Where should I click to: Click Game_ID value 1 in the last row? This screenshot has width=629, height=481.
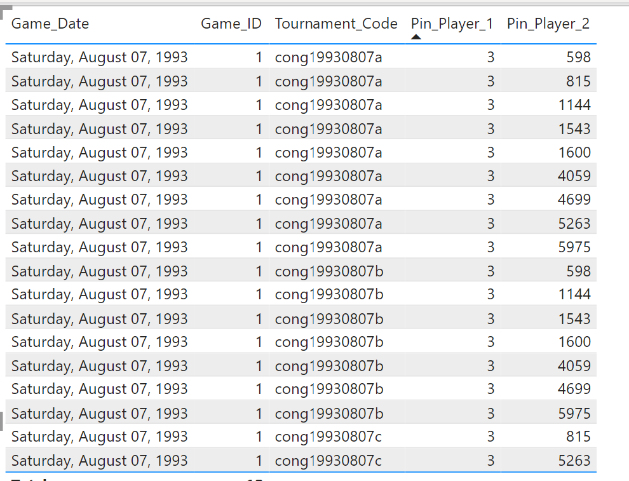pos(259,461)
